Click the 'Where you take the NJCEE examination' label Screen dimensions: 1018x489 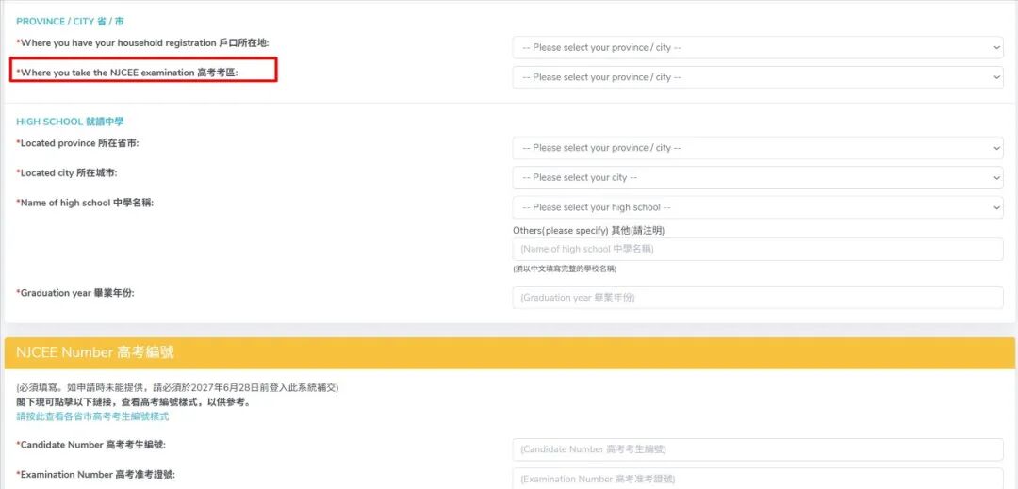point(127,73)
